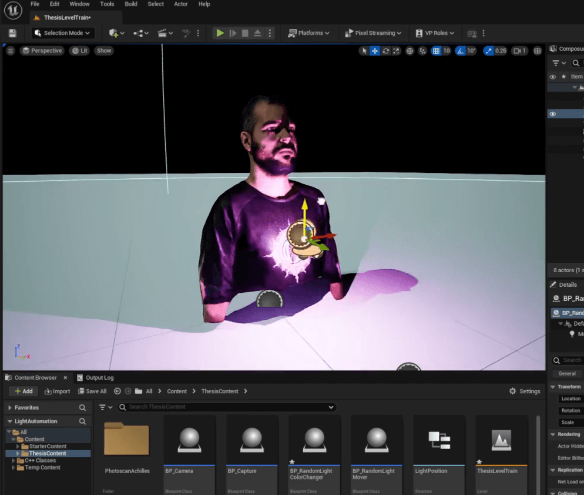
Task: Open the Build menu
Action: (x=131, y=4)
